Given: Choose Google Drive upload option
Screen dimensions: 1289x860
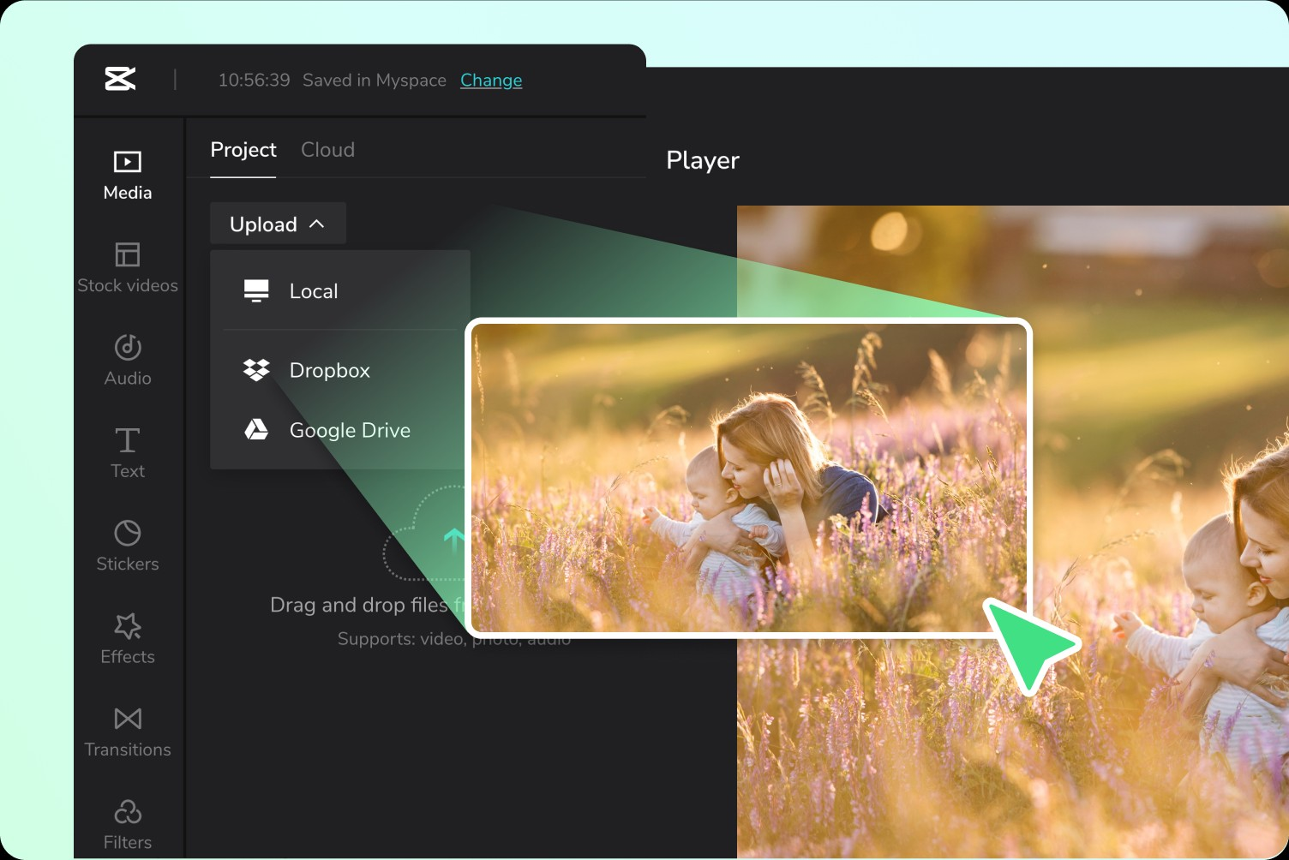Looking at the screenshot, I should (x=349, y=430).
